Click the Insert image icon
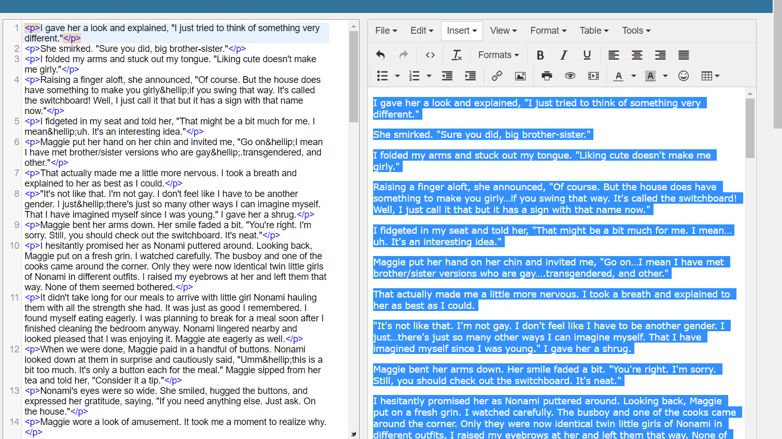 (520, 76)
